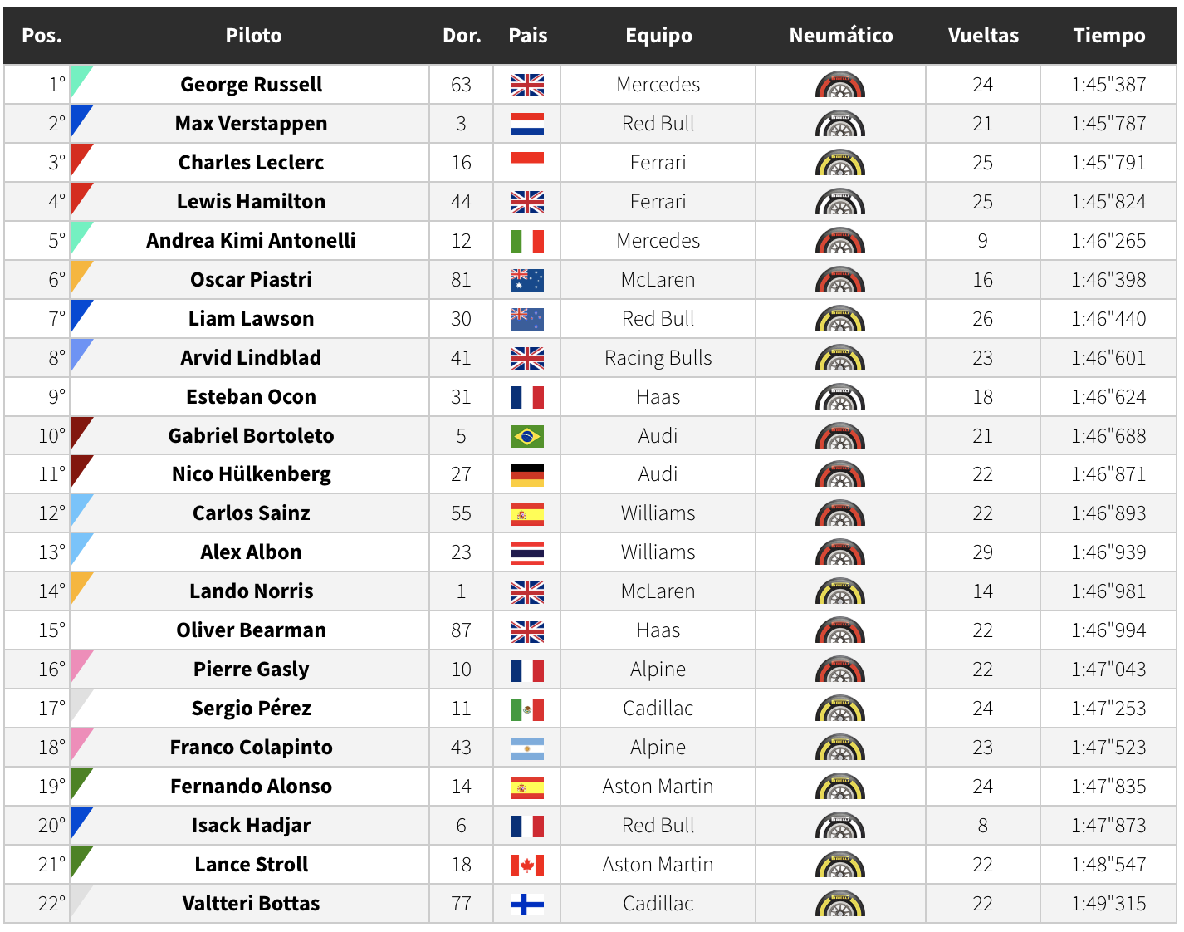Click the Brazil flag in Gabriel Bortoleto's row

(526, 436)
